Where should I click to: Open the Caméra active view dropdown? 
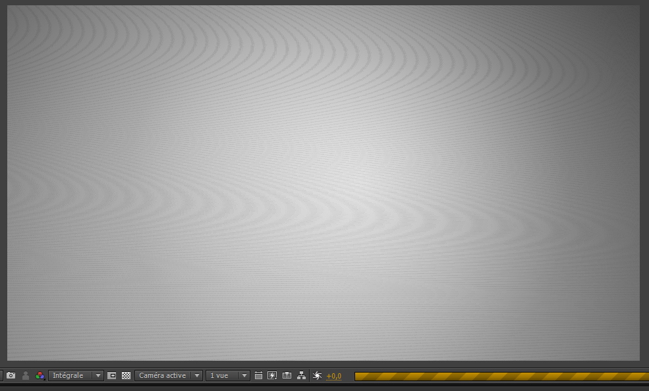pyautogui.click(x=163, y=375)
